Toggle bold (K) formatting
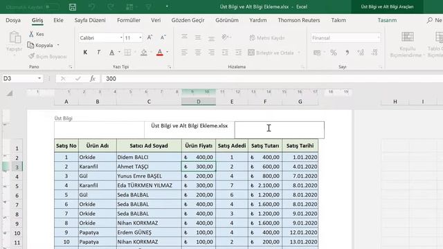 [85, 53]
